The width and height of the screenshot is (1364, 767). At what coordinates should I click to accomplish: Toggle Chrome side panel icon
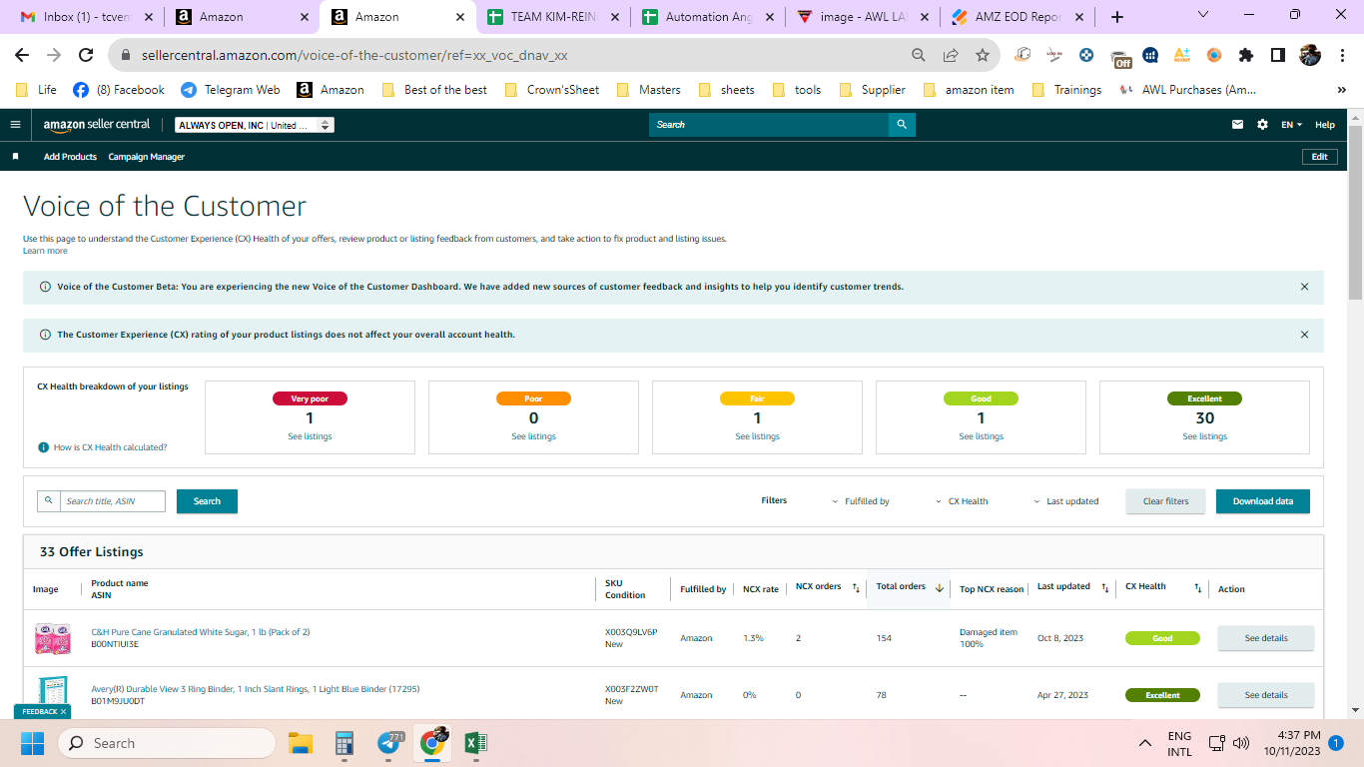pos(1278,56)
